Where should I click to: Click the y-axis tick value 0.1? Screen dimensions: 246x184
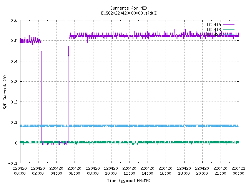click(x=14, y=122)
